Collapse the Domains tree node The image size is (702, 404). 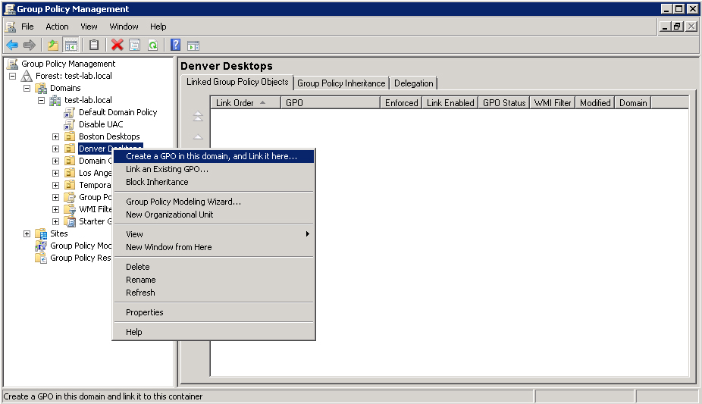tap(27, 88)
